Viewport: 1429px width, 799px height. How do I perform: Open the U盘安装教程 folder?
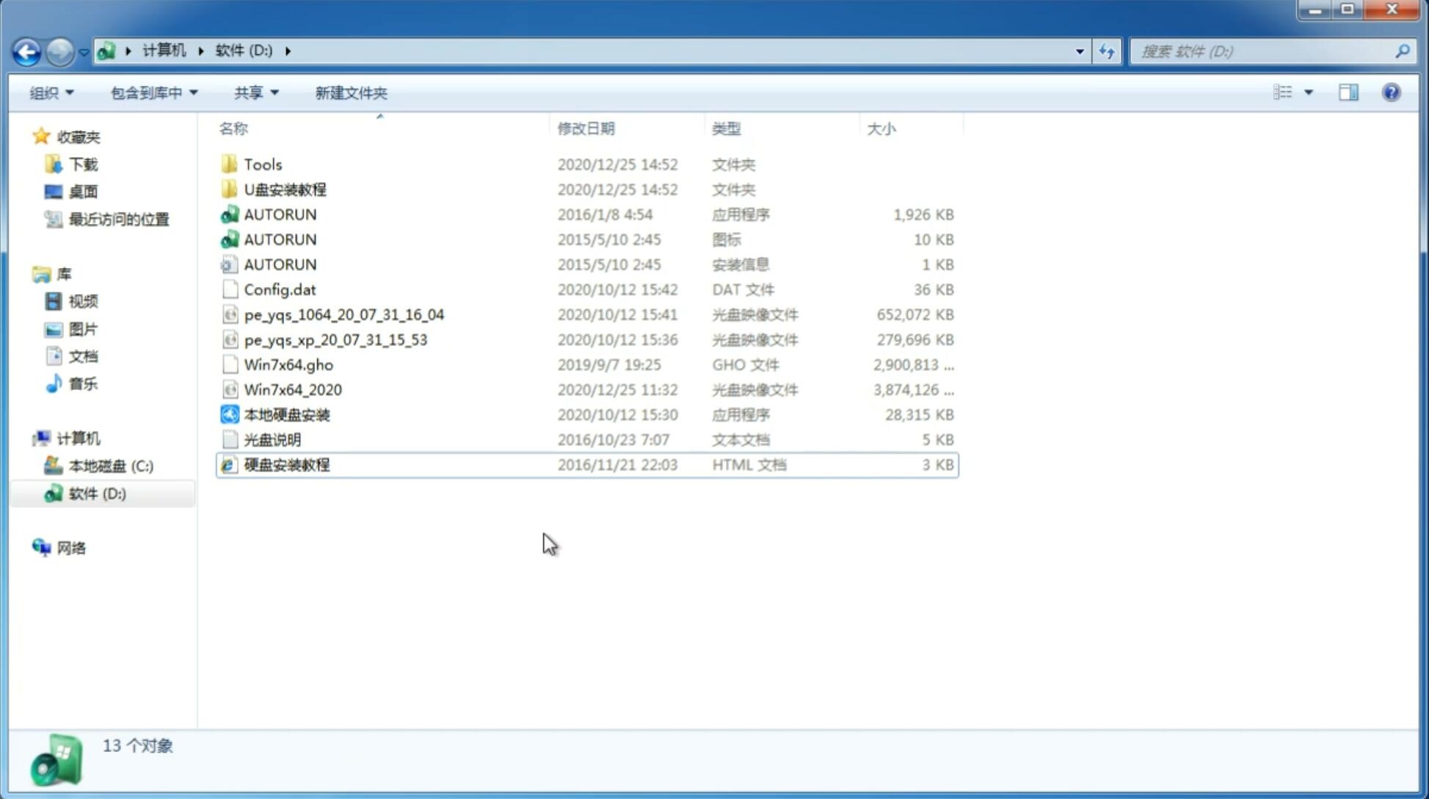(285, 189)
